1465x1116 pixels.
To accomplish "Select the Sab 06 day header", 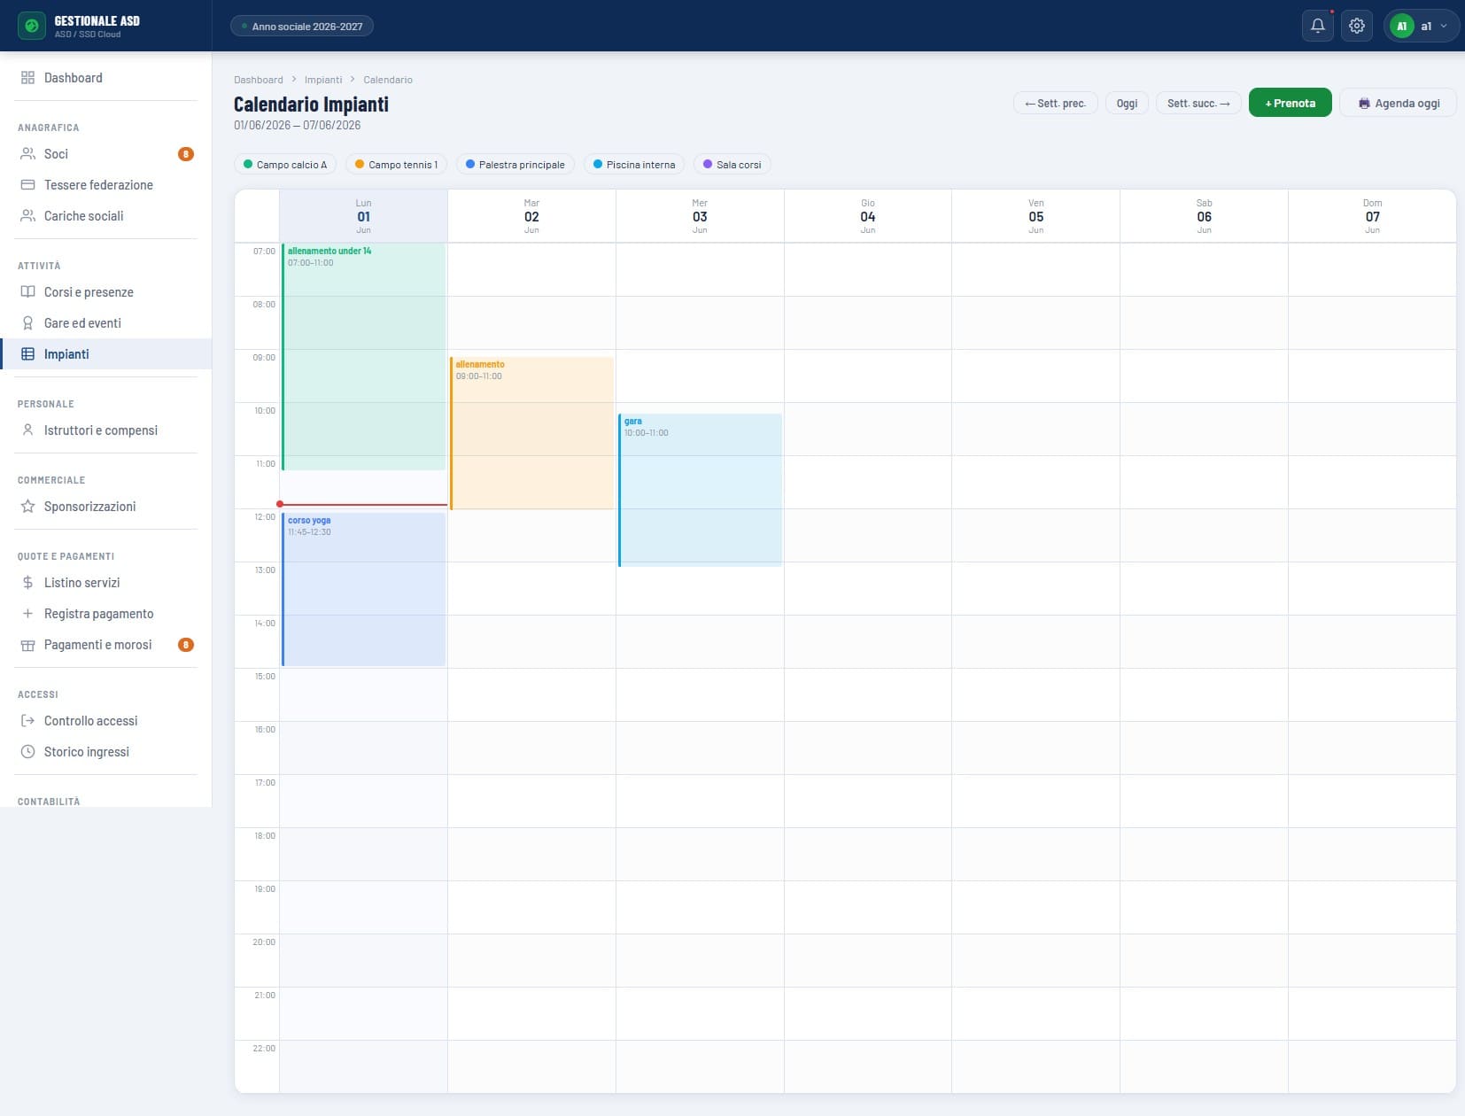I will coord(1205,216).
